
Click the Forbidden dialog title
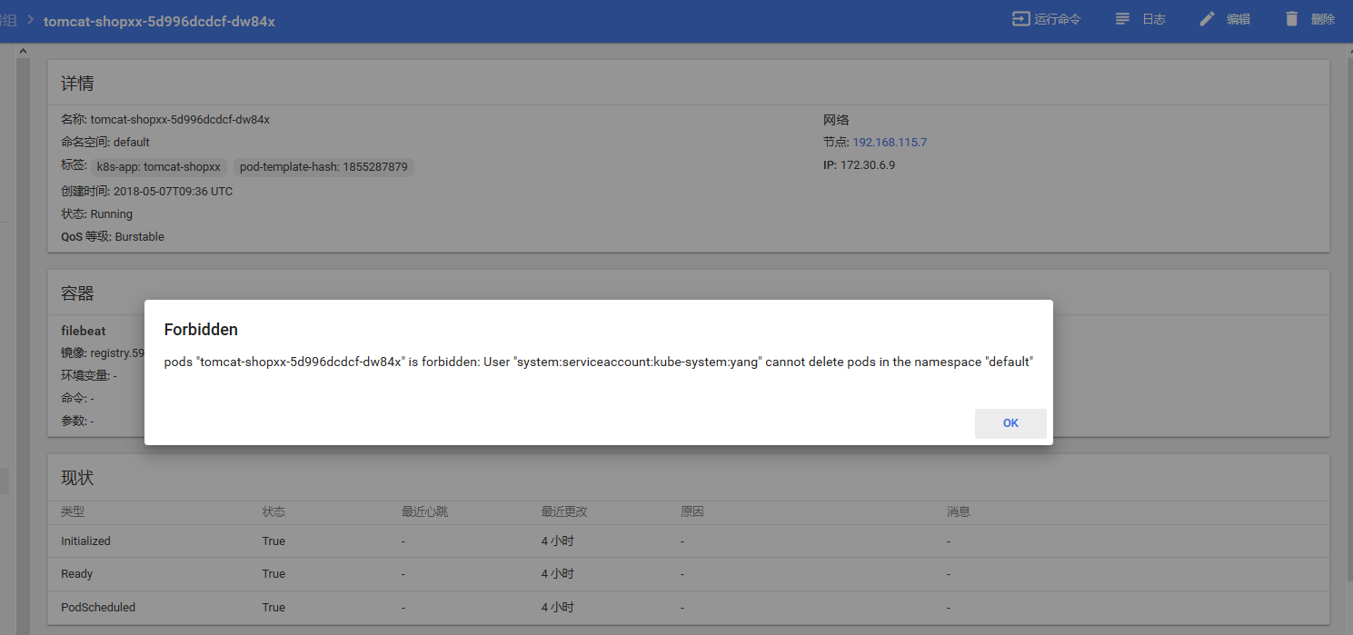pyautogui.click(x=201, y=329)
